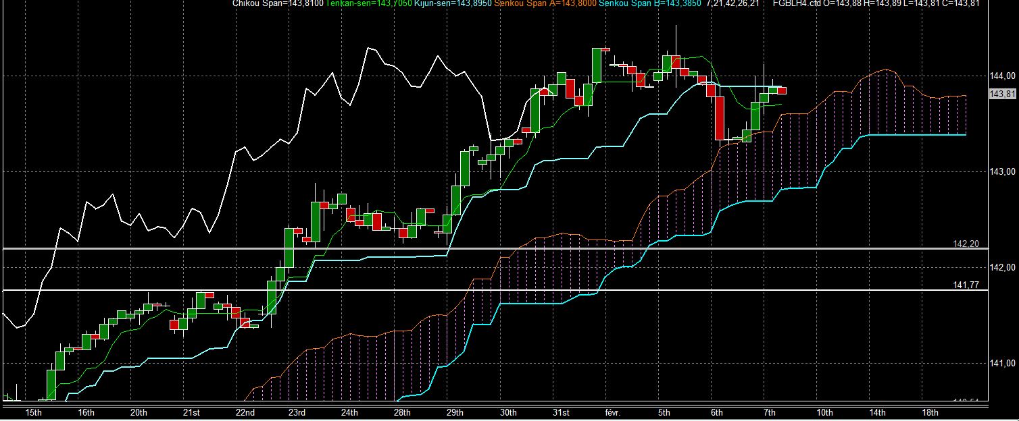Viewport: 1019px width, 421px height.
Task: Click the 23rd date label
Action: 297,412
